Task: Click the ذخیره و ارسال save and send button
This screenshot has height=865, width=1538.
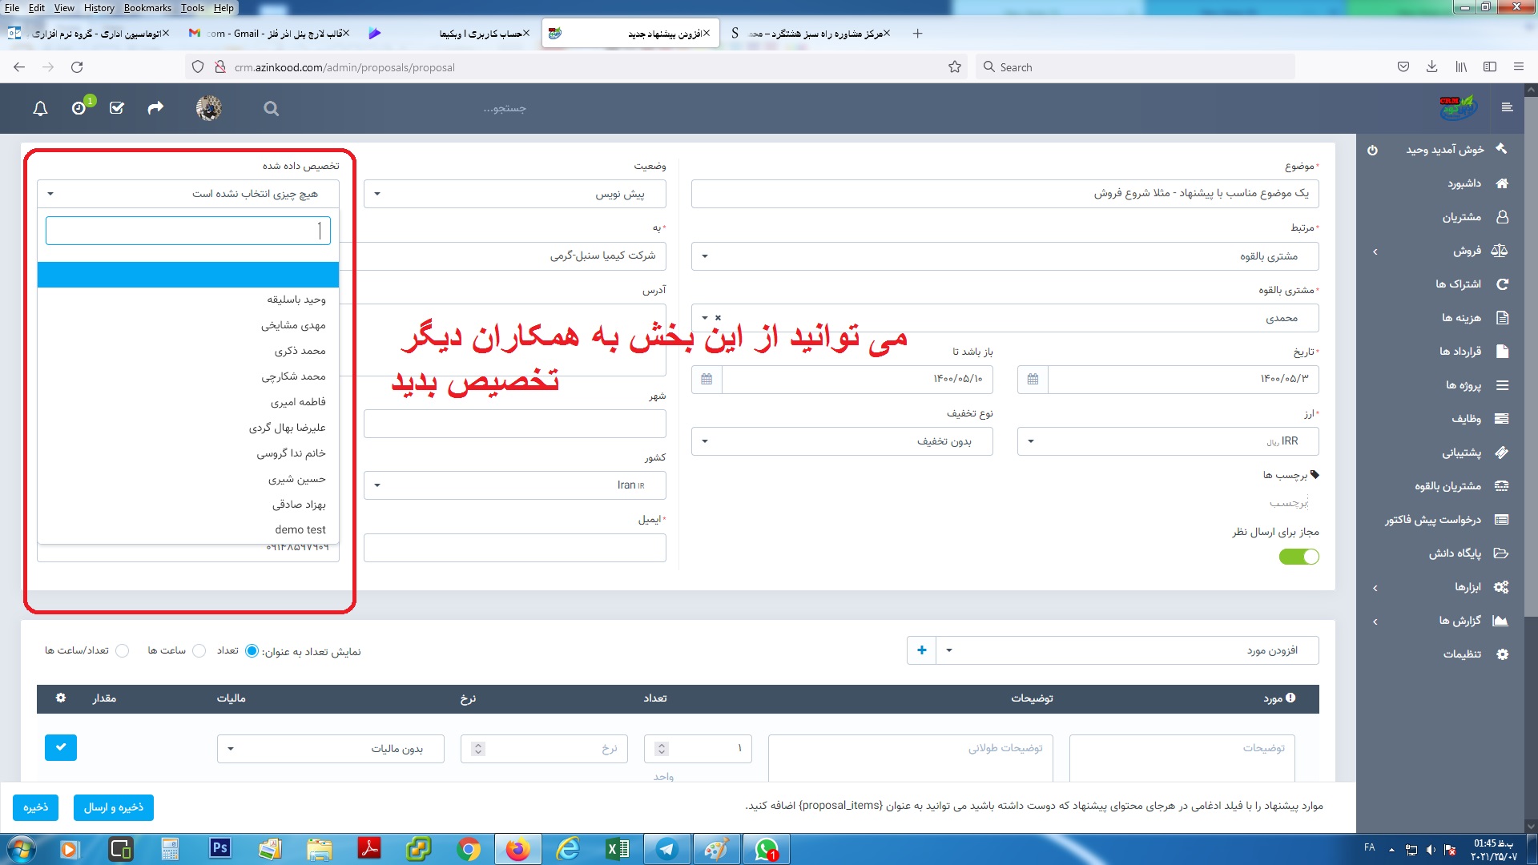Action: coord(114,807)
